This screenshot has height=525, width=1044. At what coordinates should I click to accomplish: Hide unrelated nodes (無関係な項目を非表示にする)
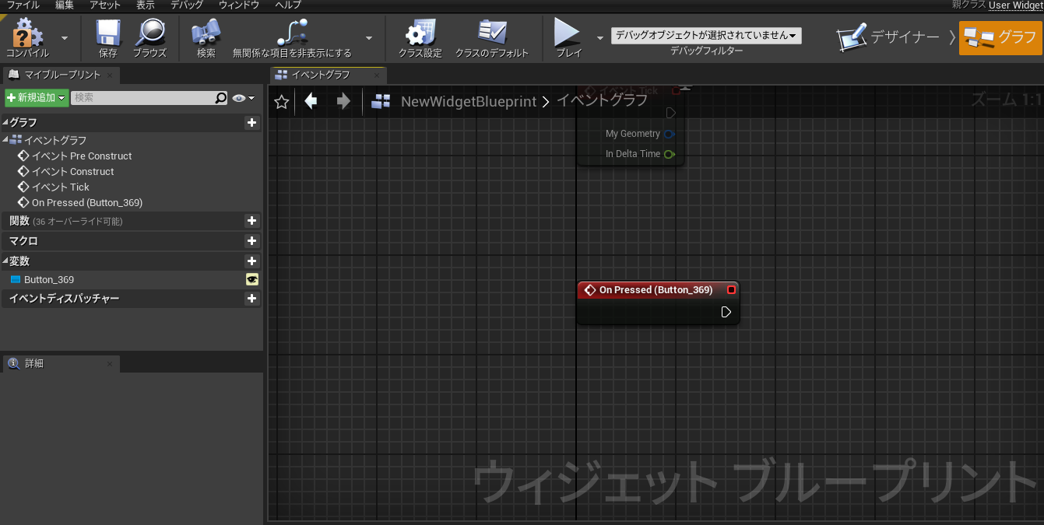(292, 37)
